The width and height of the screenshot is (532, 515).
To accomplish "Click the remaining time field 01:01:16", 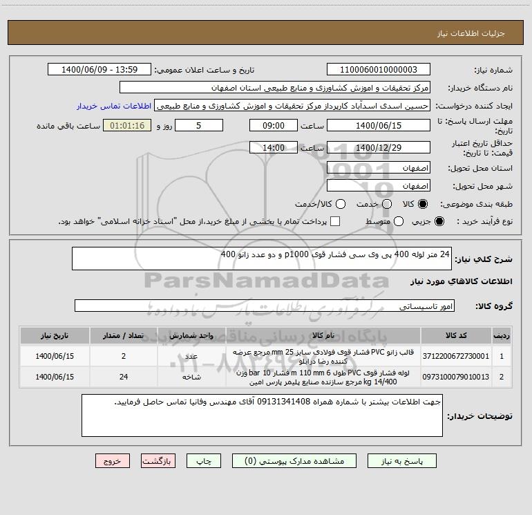I will (x=127, y=125).
